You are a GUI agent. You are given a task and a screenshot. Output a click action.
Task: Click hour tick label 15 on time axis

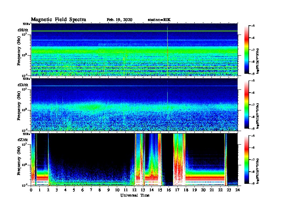click(x=160, y=190)
